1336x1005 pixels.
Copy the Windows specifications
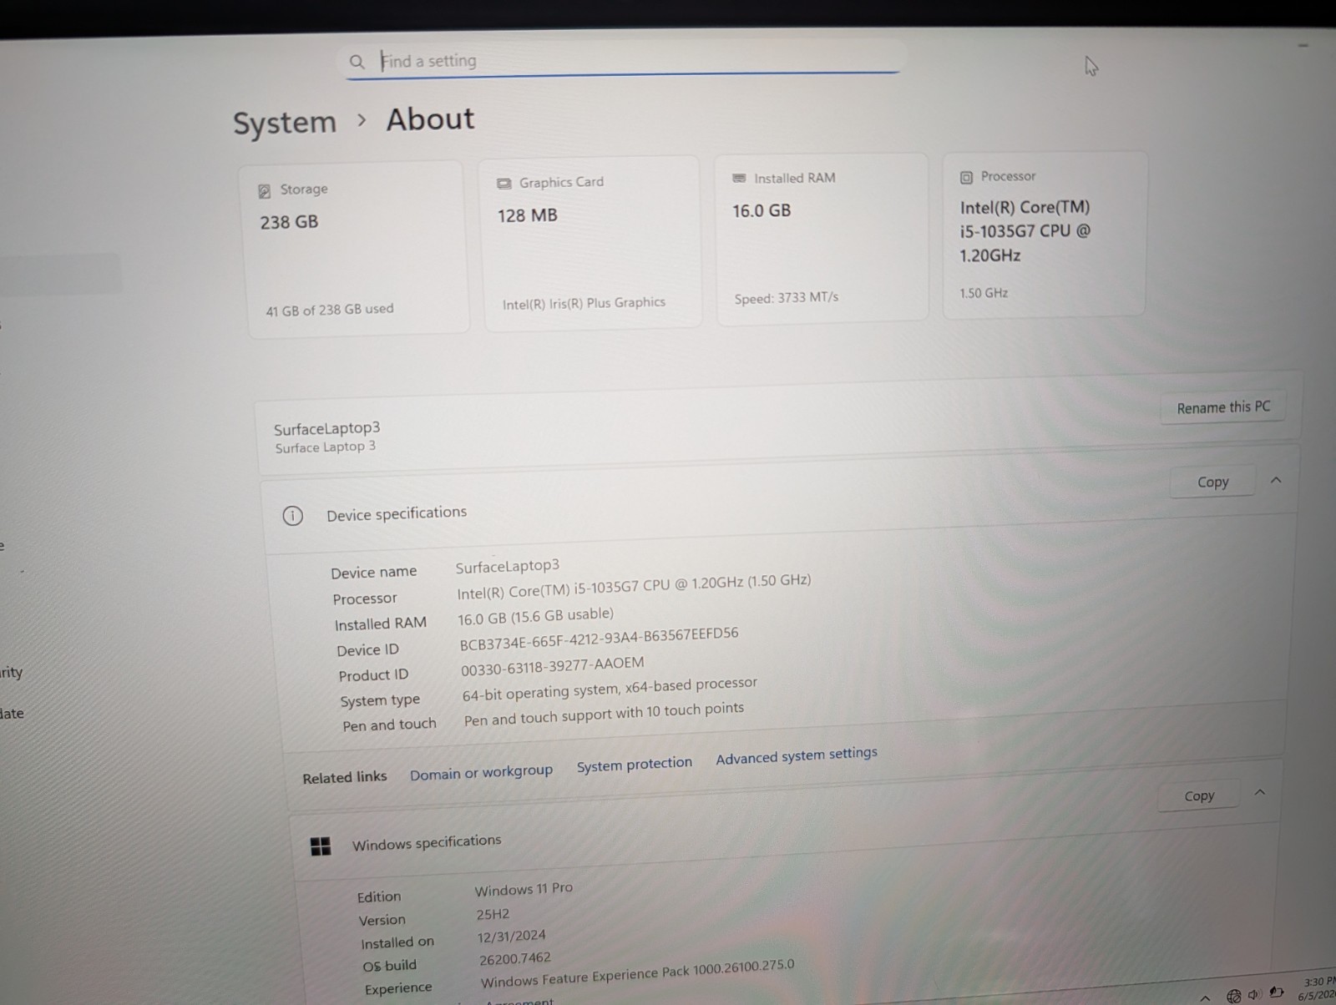[1199, 796]
